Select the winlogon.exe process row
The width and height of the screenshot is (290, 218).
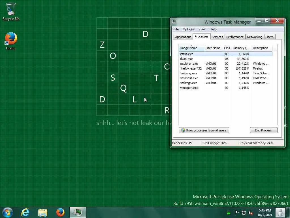pos(225,88)
